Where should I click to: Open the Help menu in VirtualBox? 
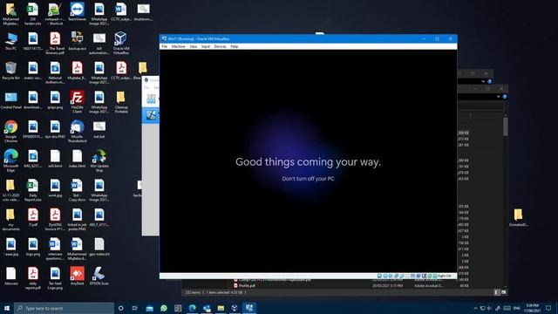click(235, 46)
